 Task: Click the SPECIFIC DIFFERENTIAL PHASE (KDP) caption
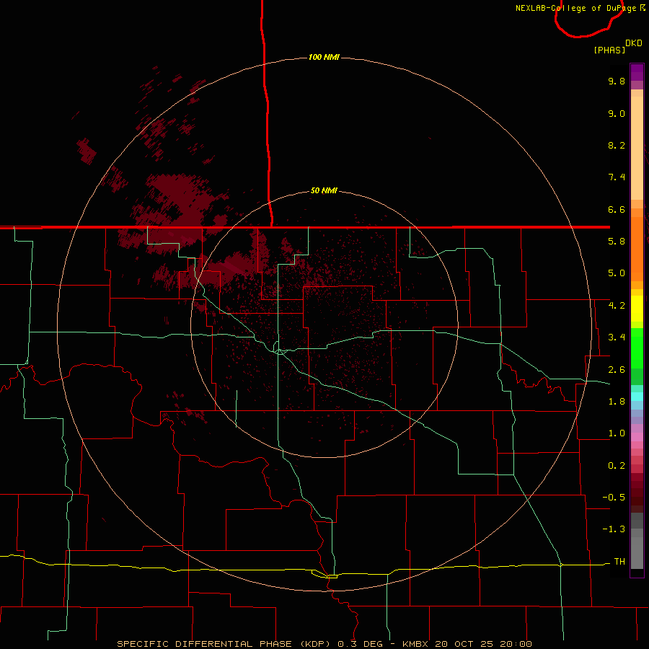(x=222, y=644)
